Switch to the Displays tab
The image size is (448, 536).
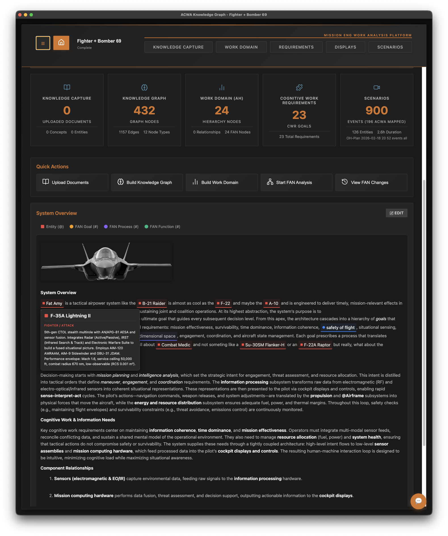point(345,47)
